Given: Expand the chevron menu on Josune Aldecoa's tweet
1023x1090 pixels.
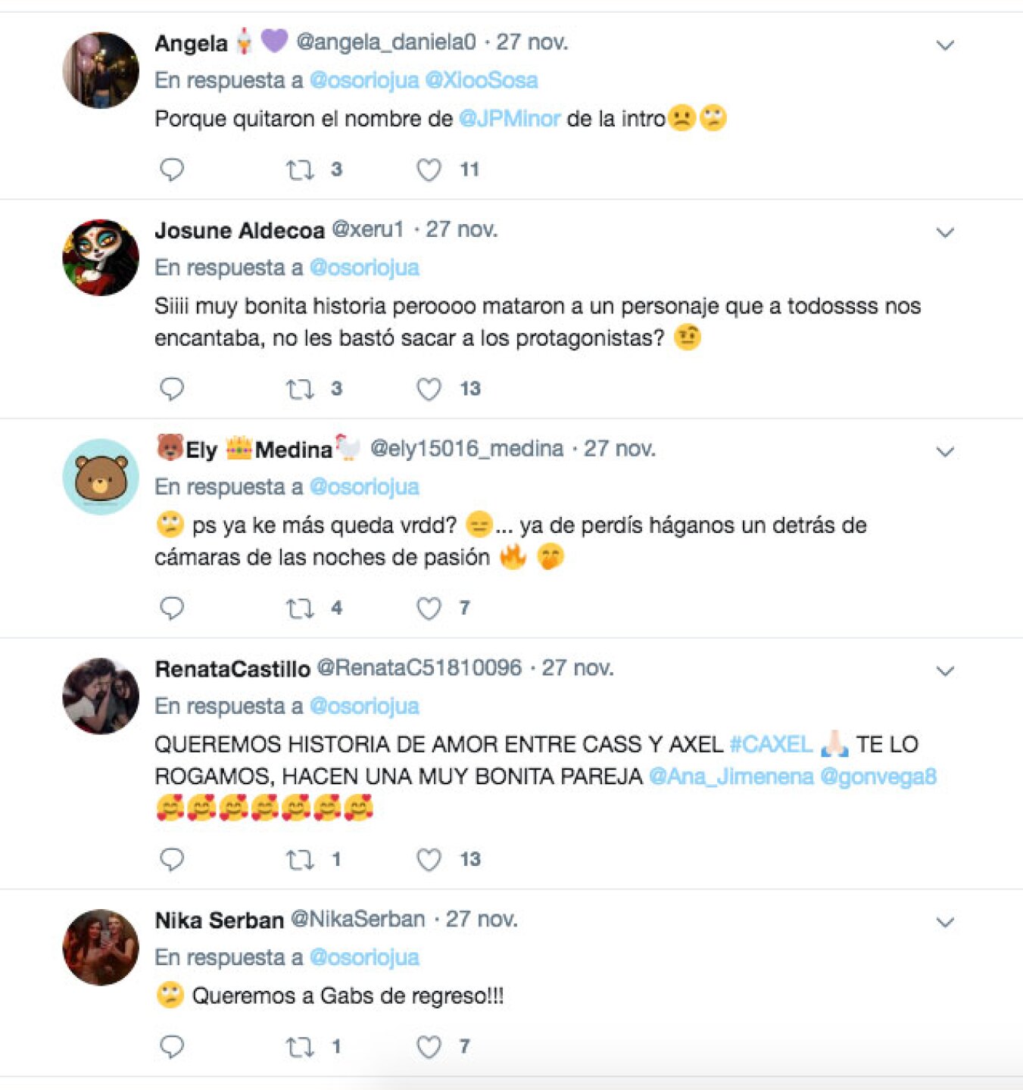Looking at the screenshot, I should click(945, 232).
